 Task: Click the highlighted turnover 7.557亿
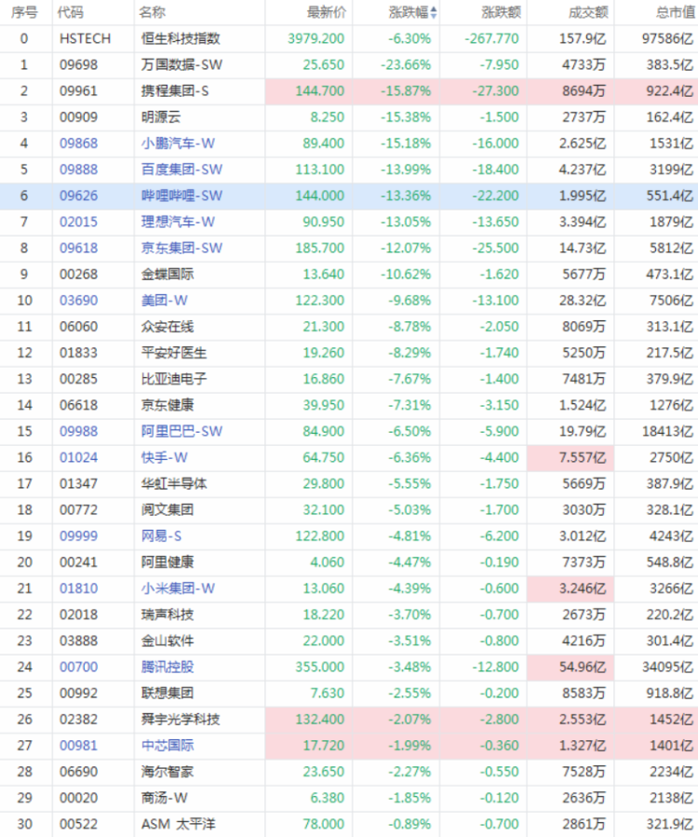coord(583,457)
